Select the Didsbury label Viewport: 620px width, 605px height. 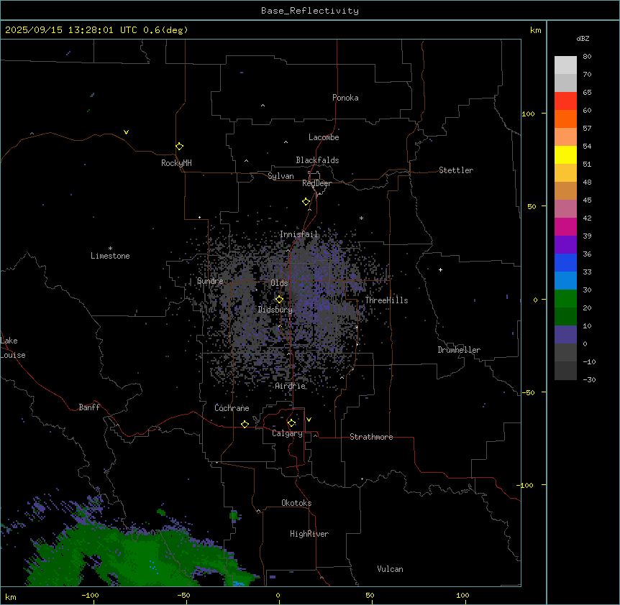(275, 310)
